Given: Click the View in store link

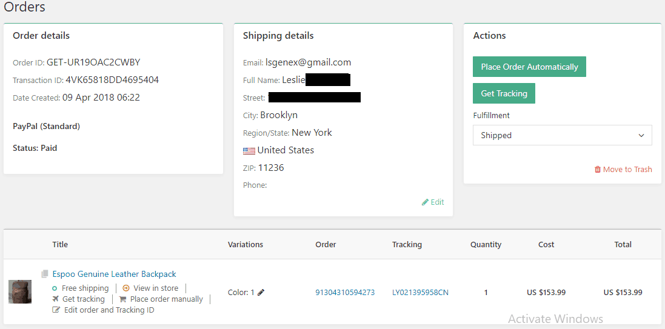Looking at the screenshot, I should click(156, 288).
